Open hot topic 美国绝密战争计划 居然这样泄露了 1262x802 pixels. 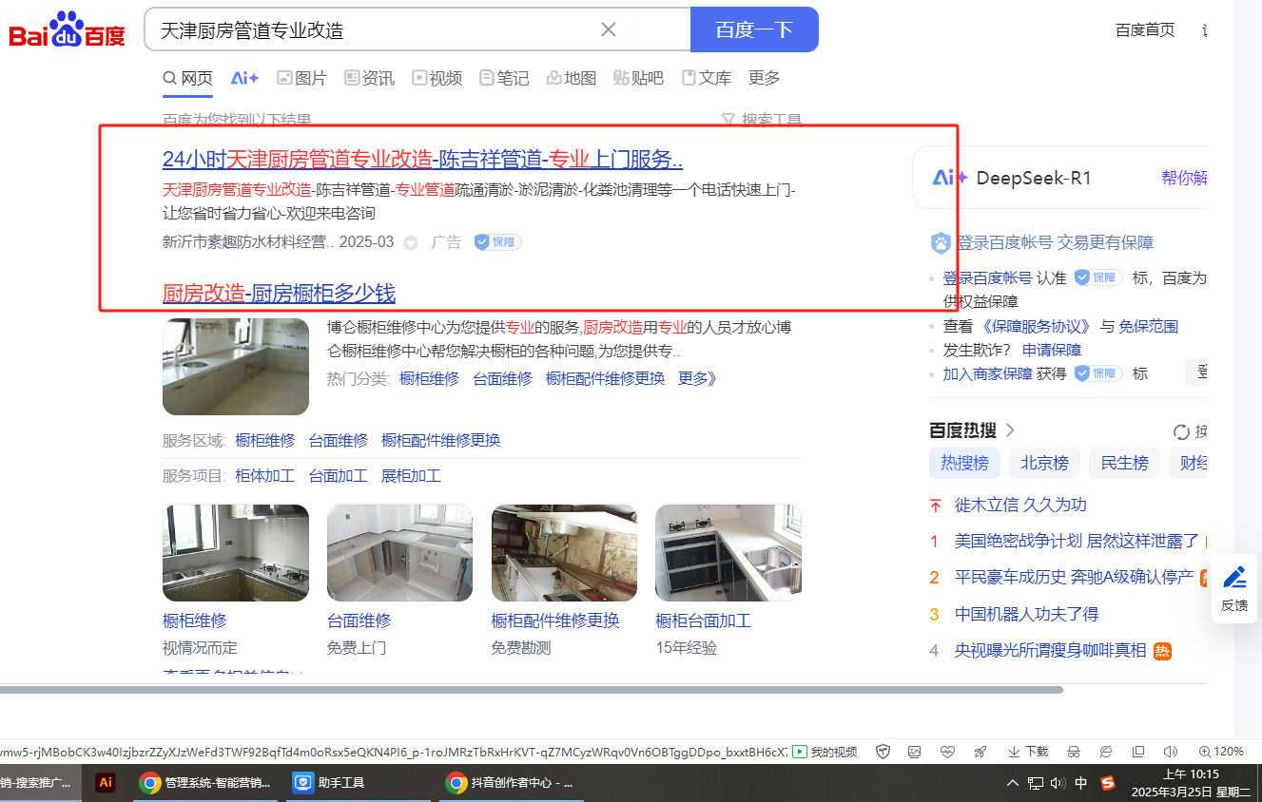pos(1077,541)
